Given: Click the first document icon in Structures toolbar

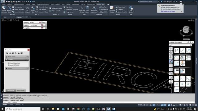Looking at the screenshot, I should click(x=7, y=53).
